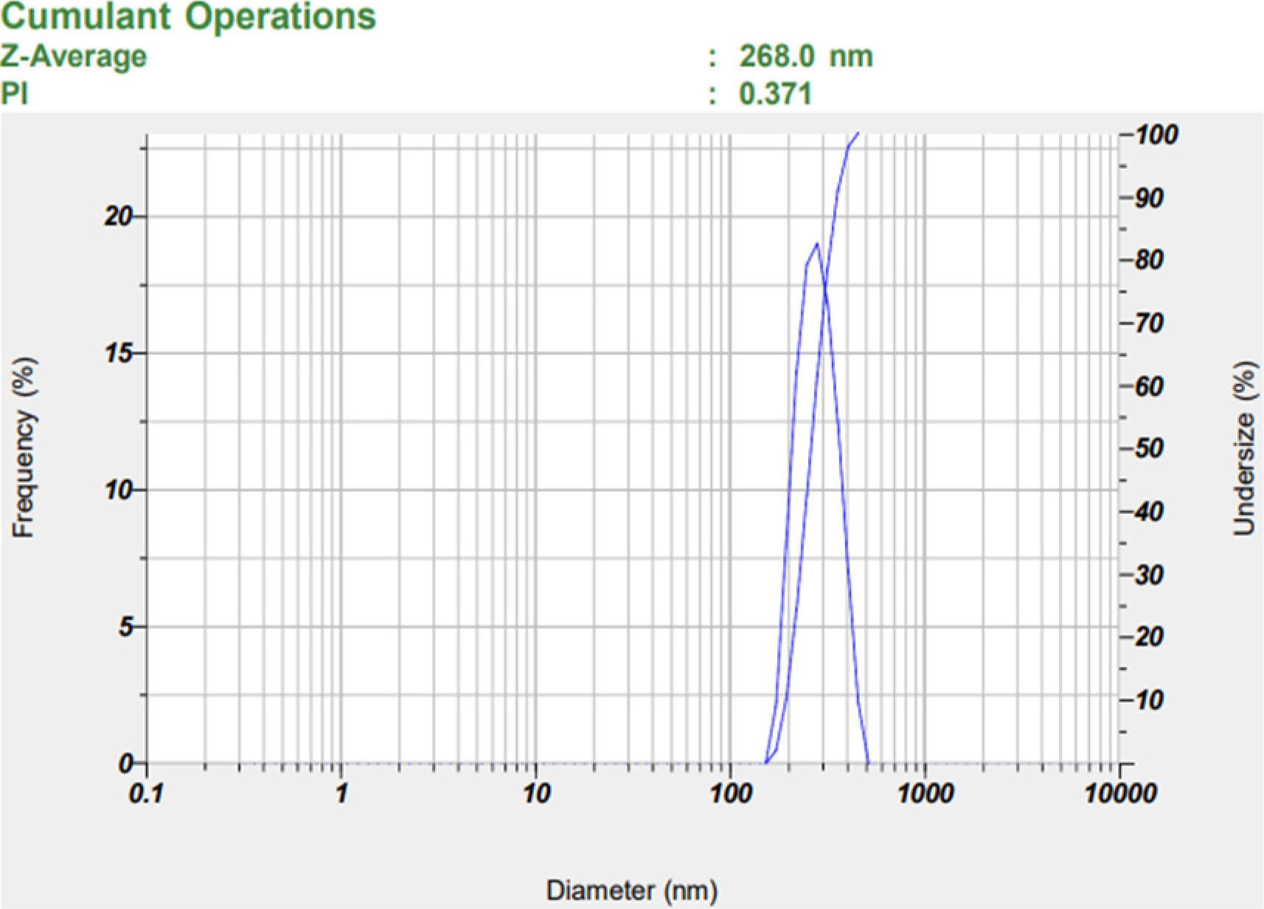Click the 50 tick on undersize axis
1264x909 pixels.
(x=1149, y=448)
